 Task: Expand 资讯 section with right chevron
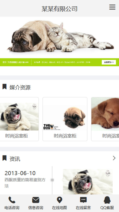[114, 158]
